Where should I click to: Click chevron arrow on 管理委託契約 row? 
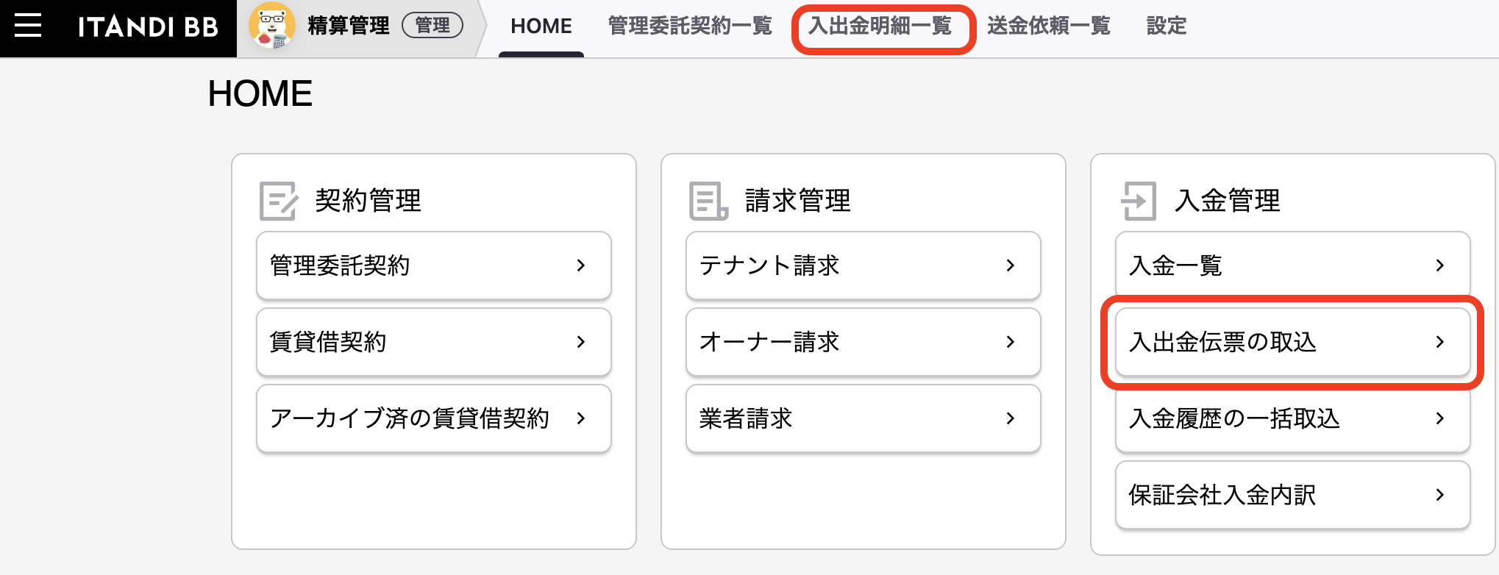tap(581, 265)
